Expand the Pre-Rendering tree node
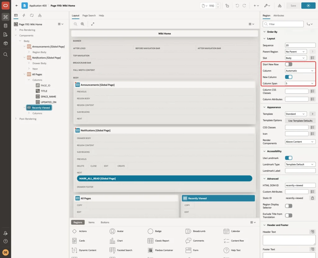This screenshot has height=258, width=318. [x=16, y=30]
